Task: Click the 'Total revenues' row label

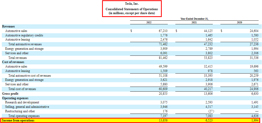Action: click(x=18, y=58)
